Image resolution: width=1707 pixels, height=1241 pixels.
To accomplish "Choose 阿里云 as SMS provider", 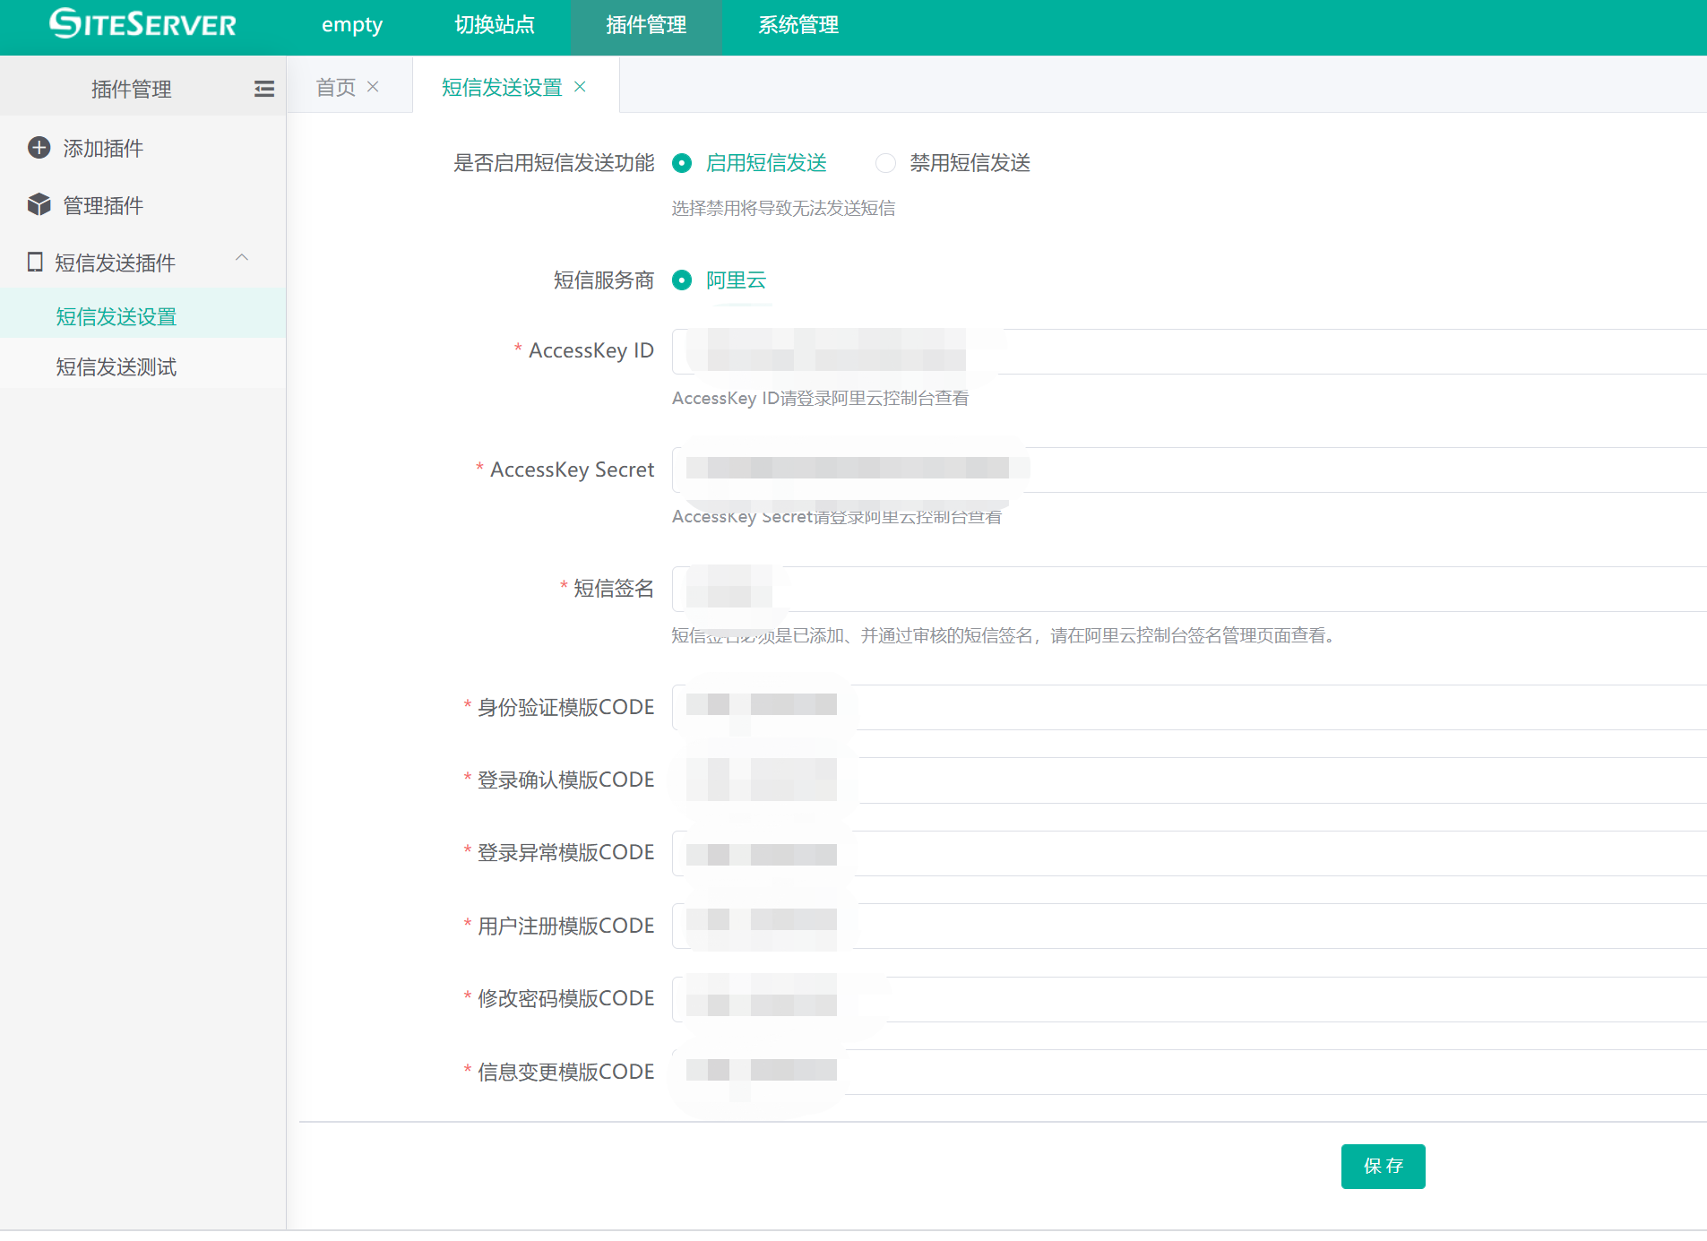I will pyautogui.click(x=682, y=280).
